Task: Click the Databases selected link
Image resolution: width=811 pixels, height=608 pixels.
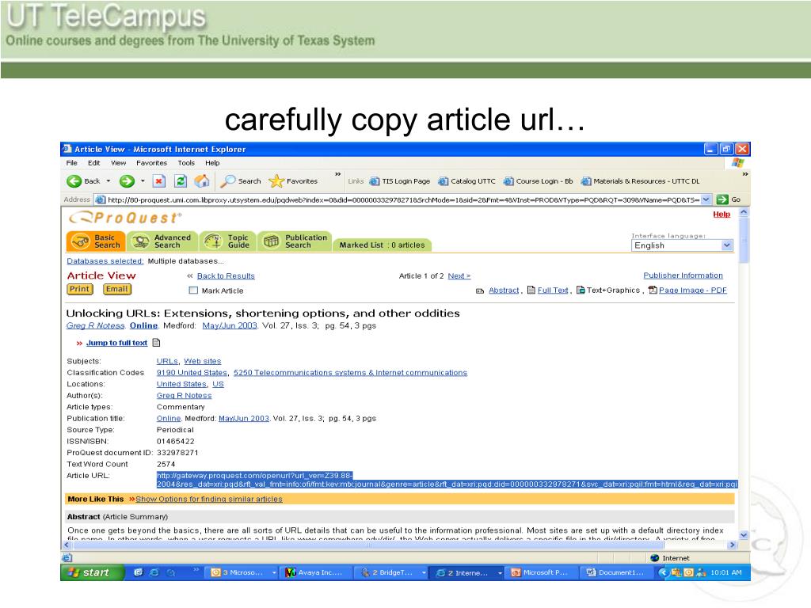Action: [x=105, y=261]
